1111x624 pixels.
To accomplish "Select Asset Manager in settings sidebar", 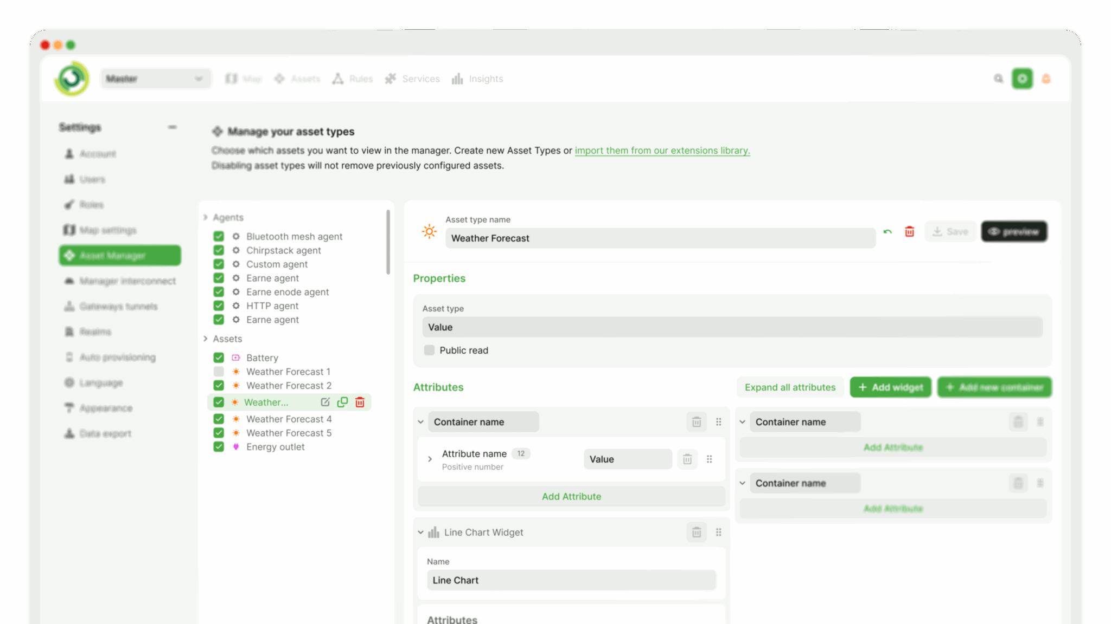I will pyautogui.click(x=120, y=256).
